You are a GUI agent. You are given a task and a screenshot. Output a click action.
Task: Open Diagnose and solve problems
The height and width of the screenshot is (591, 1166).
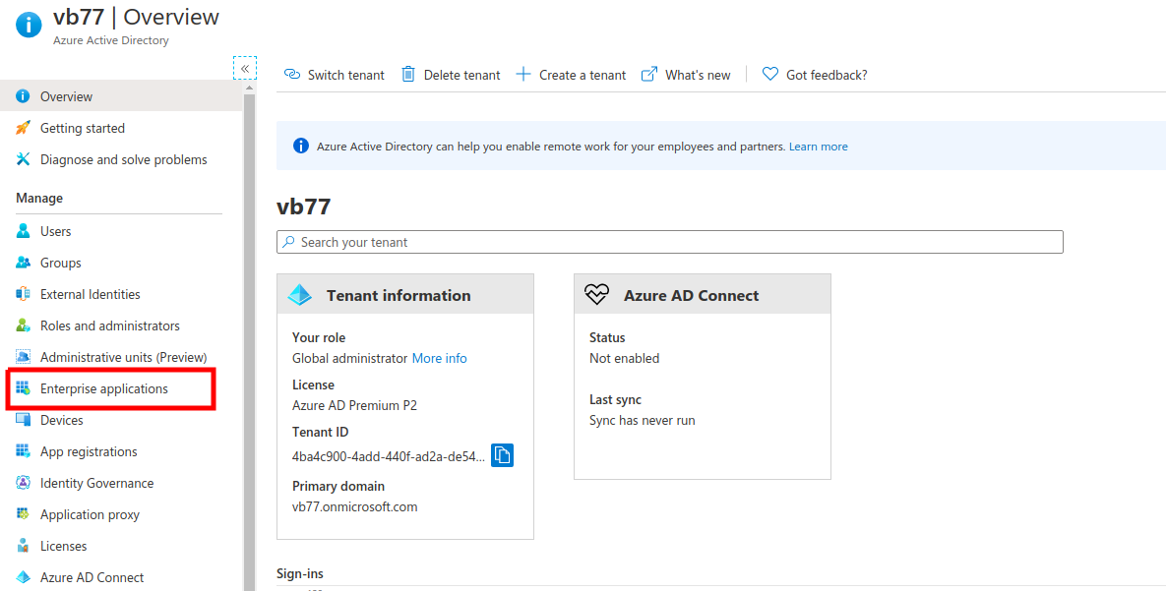pos(121,160)
